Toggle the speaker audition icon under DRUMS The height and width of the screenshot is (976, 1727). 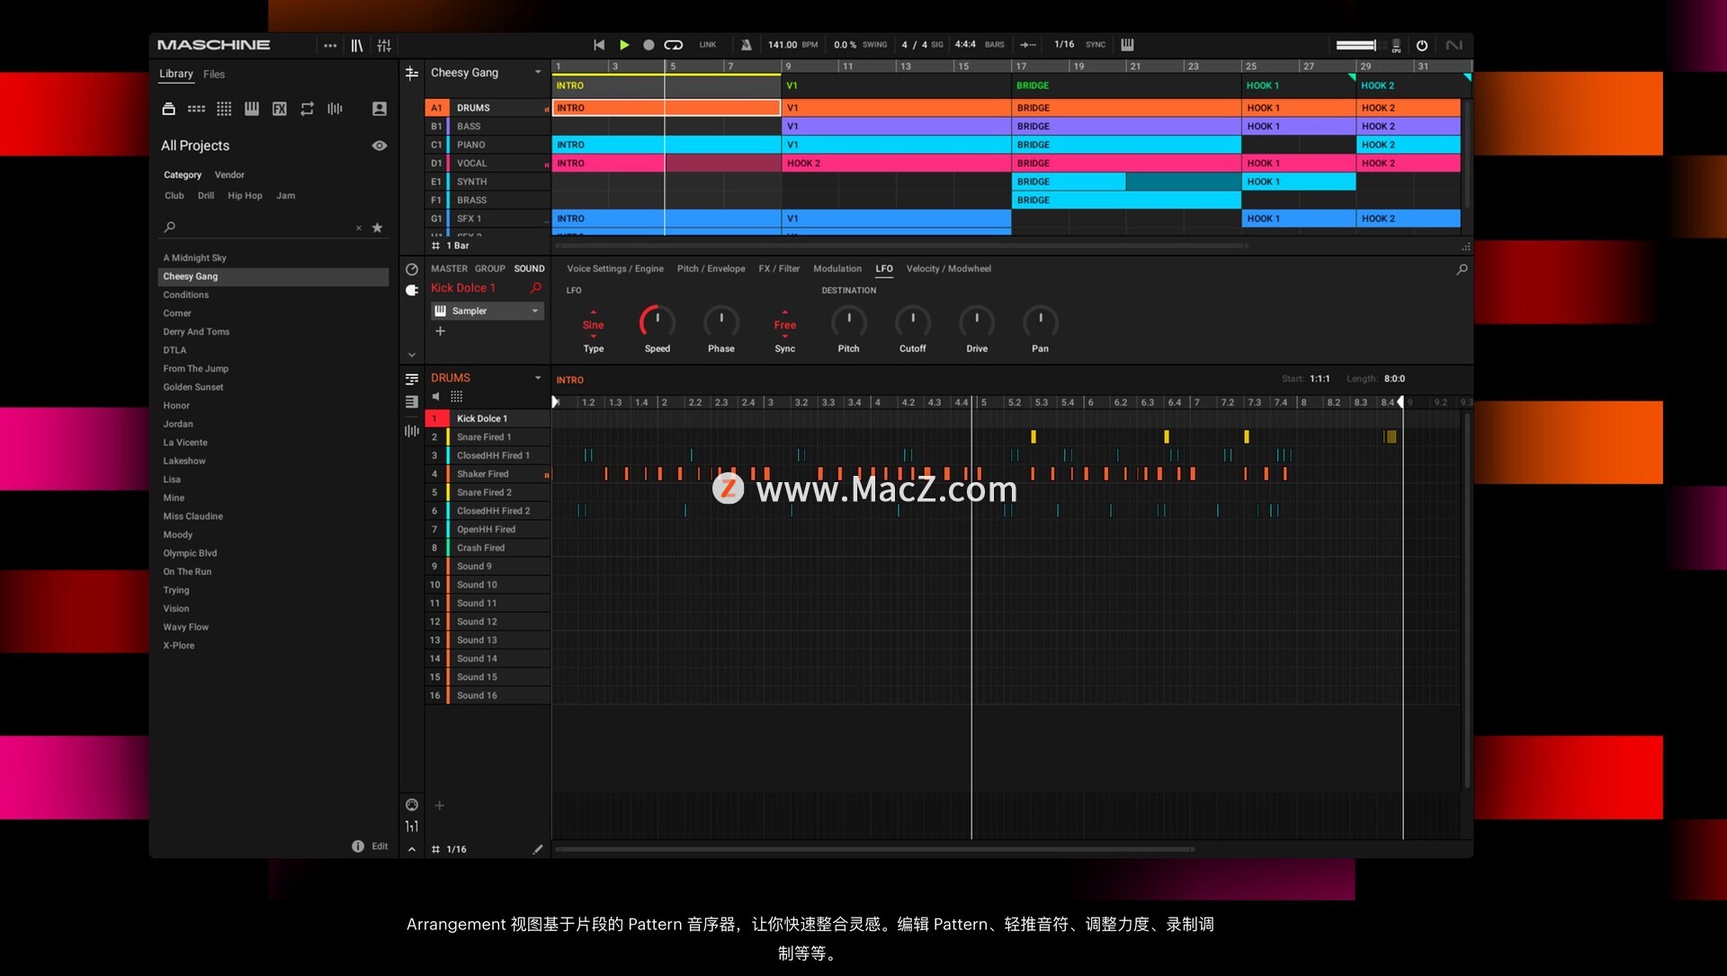point(436,397)
